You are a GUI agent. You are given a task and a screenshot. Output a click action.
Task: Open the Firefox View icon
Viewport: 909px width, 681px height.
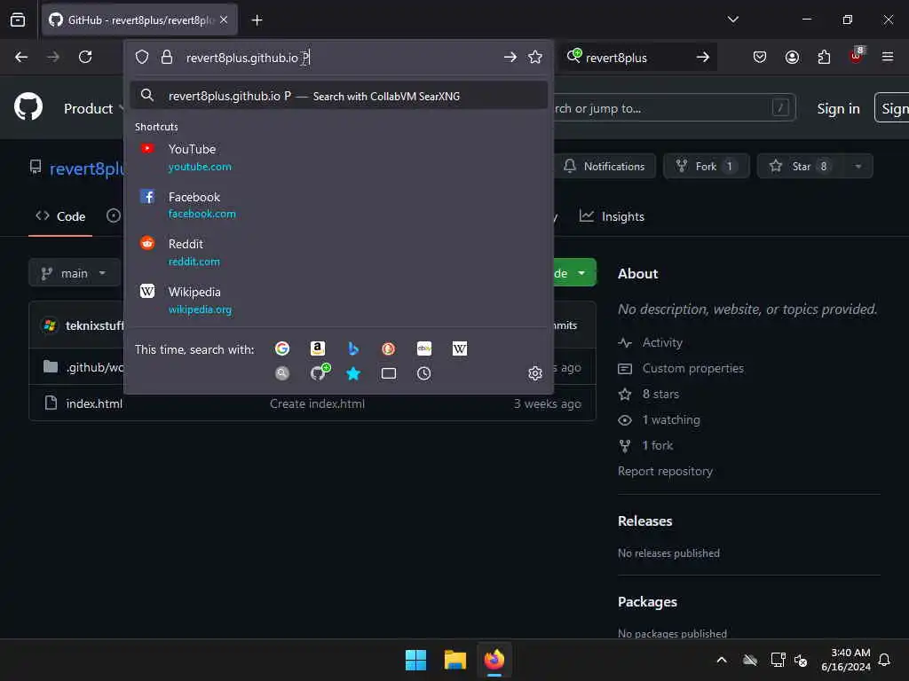[x=18, y=20]
